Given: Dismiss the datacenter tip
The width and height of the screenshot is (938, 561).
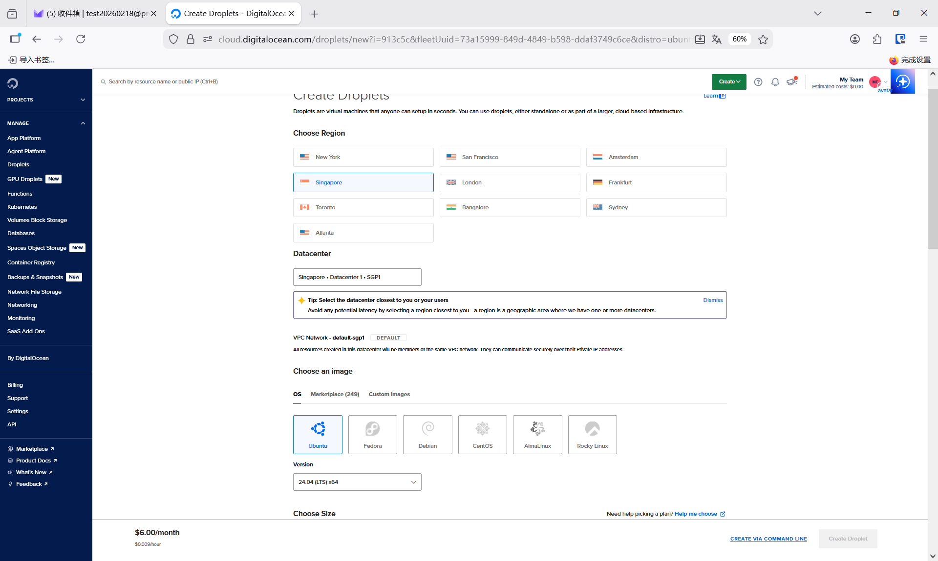Looking at the screenshot, I should (x=713, y=300).
